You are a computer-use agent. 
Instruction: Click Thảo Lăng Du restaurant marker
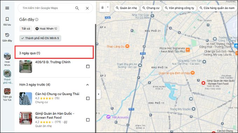point(127,46)
